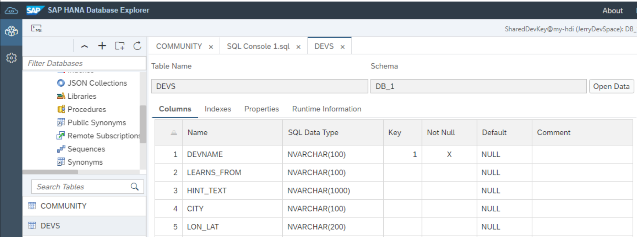Switch to the SQL Console 1.sql tab

[258, 46]
